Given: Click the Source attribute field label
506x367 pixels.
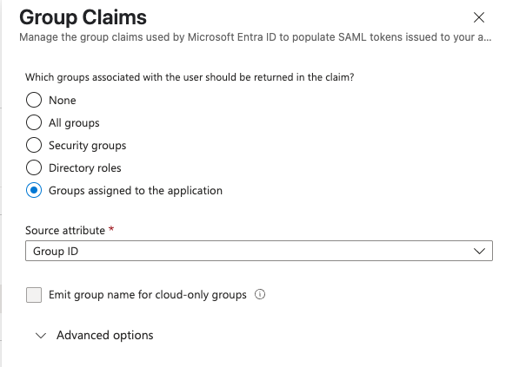Looking at the screenshot, I should pyautogui.click(x=65, y=231).
